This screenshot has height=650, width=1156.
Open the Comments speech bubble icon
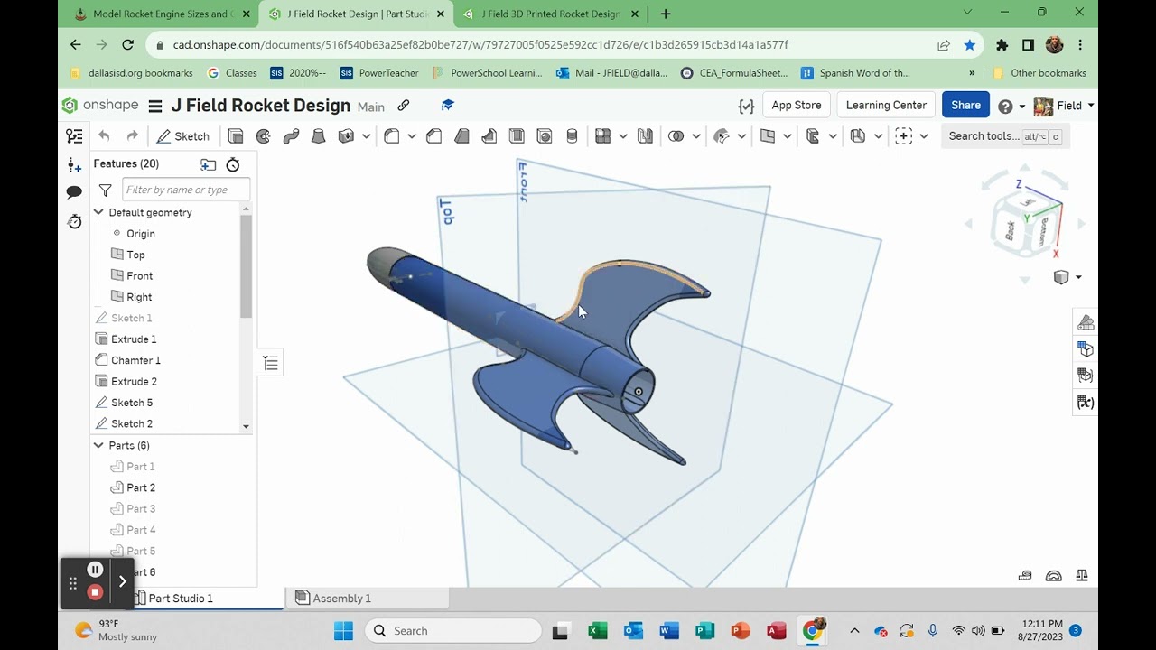tap(74, 192)
